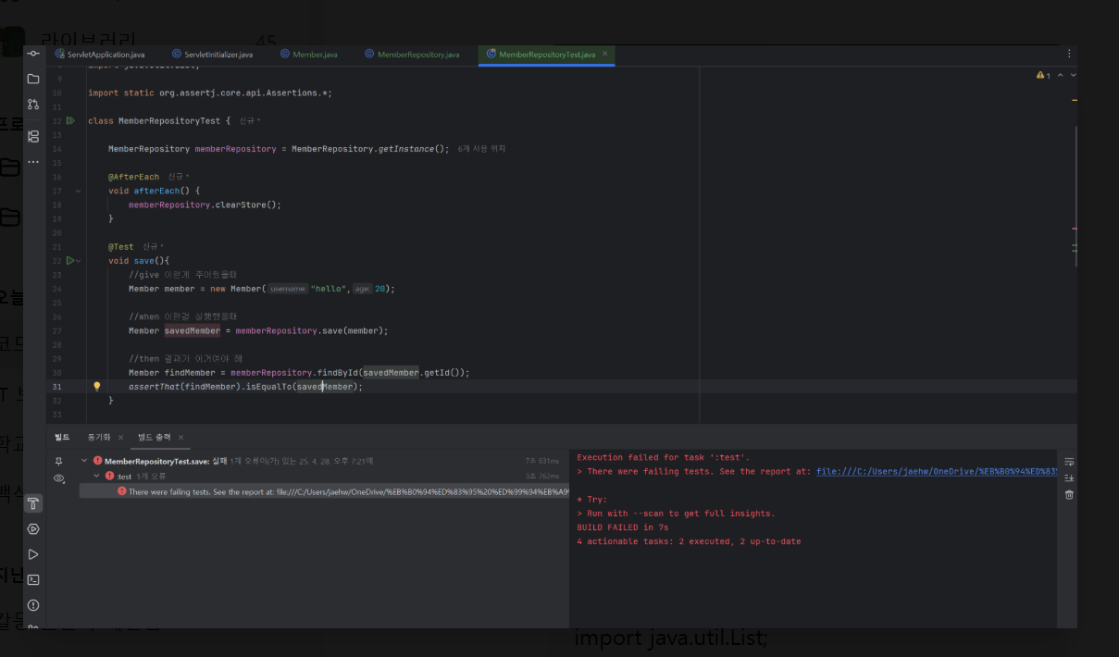The image size is (1119, 657).
Task: Toggle pin tab in the build panel
Action: click(59, 461)
